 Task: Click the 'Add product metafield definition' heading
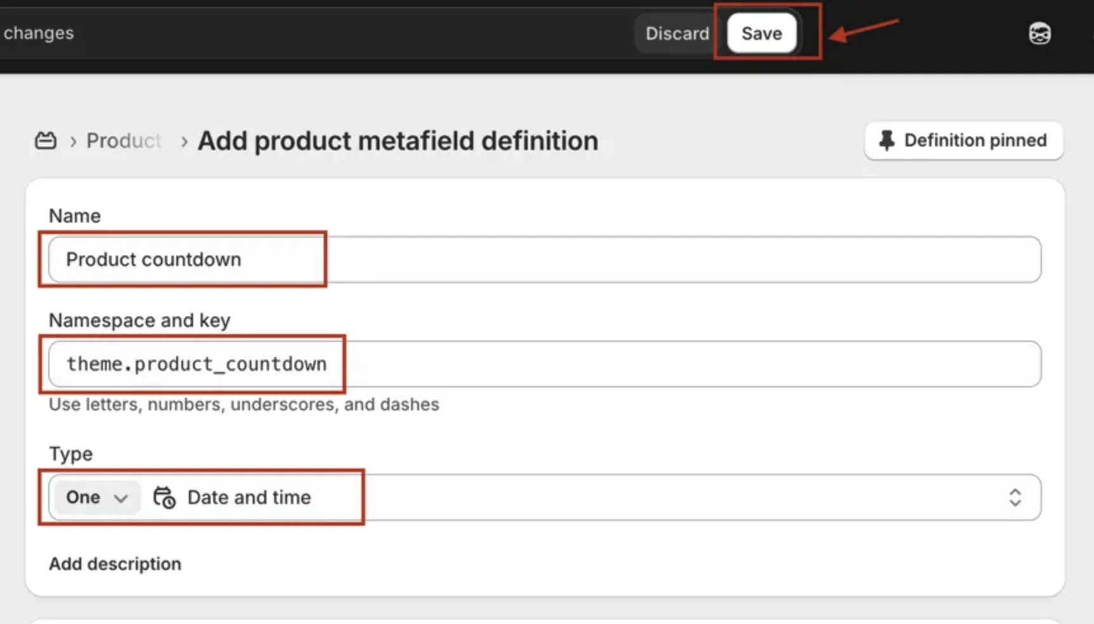[x=398, y=141]
